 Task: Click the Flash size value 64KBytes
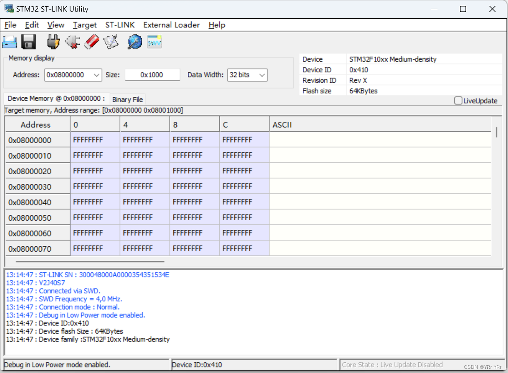coord(363,91)
